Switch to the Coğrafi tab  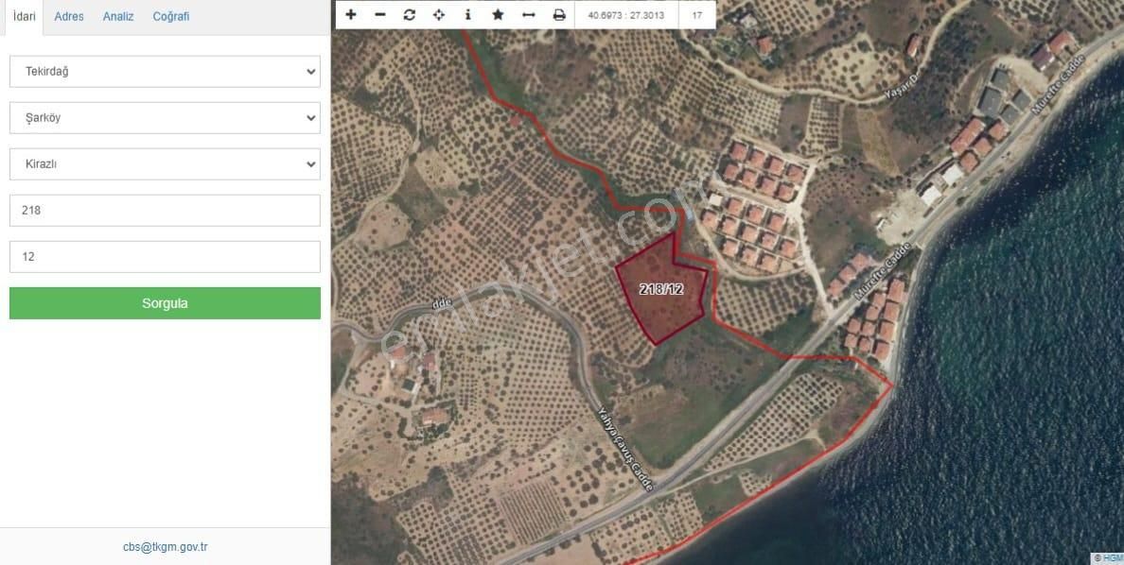(x=171, y=16)
